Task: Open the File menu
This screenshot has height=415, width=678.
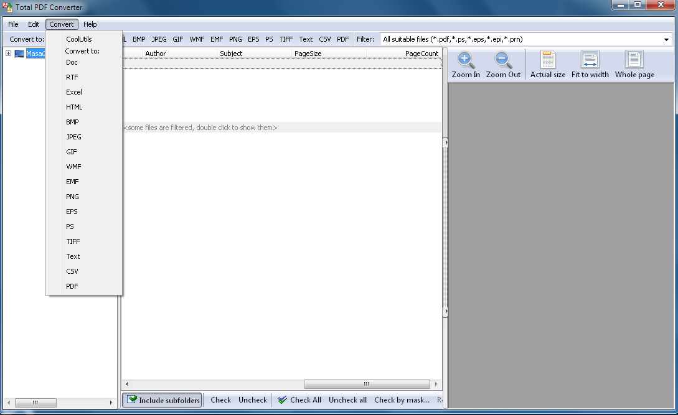Action: point(13,24)
